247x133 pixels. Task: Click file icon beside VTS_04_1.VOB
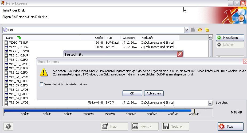pos(6,102)
